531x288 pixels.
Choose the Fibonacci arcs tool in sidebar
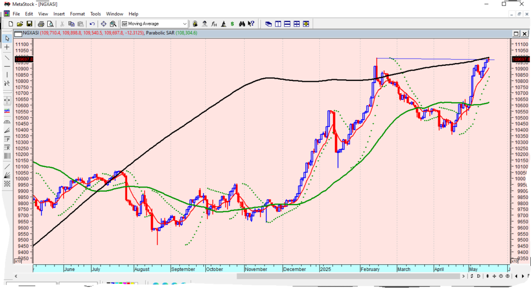pyautogui.click(x=7, y=122)
